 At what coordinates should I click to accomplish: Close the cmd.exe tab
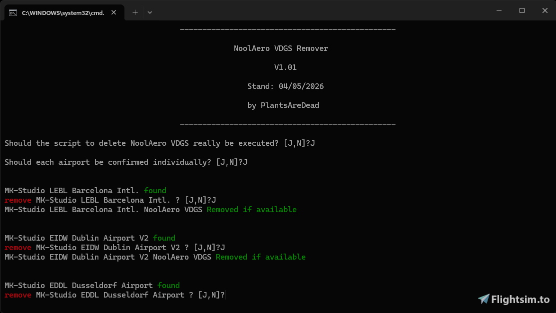coord(113,12)
